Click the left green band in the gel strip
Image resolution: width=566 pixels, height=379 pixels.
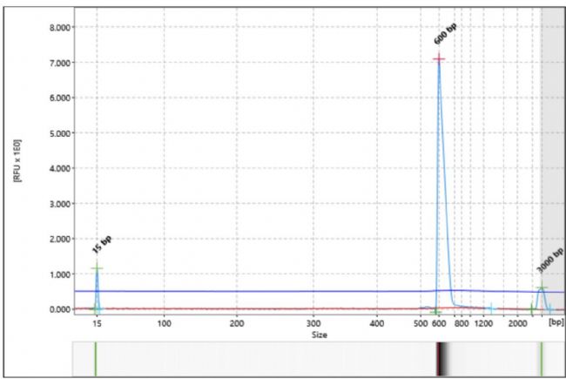96,357
